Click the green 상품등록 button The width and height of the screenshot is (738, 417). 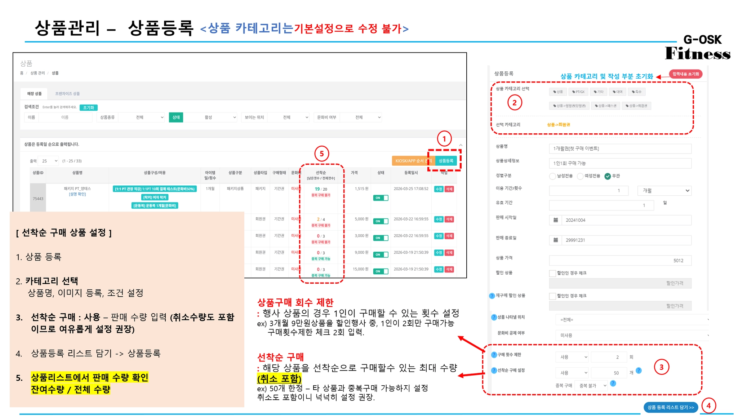[x=446, y=161]
